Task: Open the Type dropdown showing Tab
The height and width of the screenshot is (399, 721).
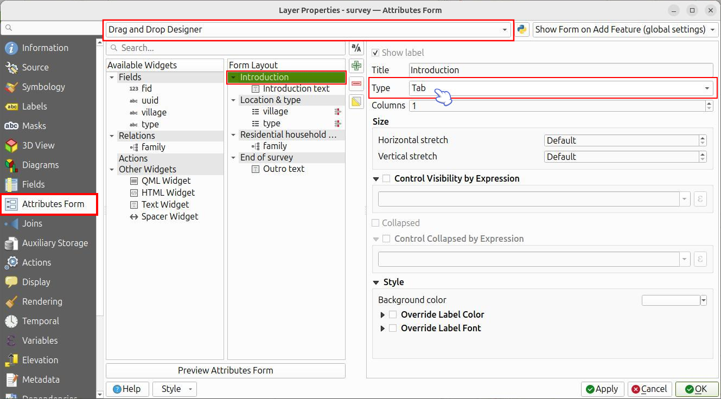Action: 560,88
